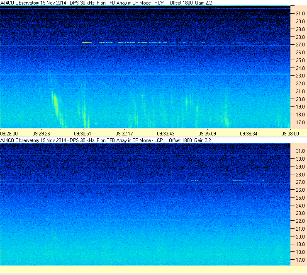The height and width of the screenshot is (275, 307).
Task: Select the 28.0 frequency label on RCP axis
Action: point(300,37)
